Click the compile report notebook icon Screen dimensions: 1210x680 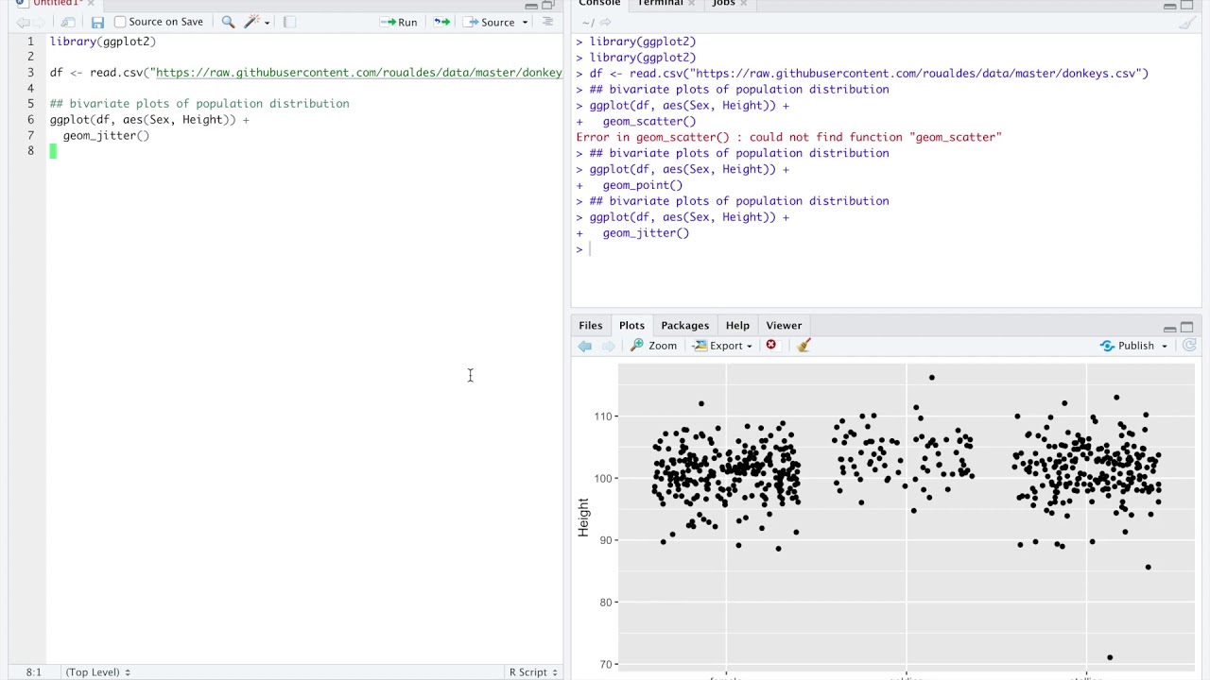[289, 22]
